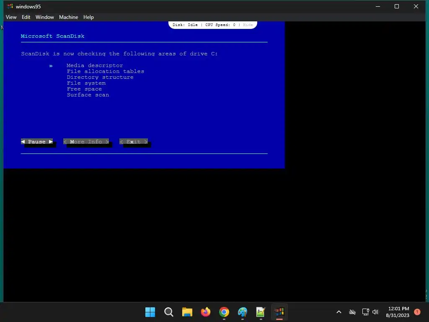
Task: Click Hide in the status overlay
Action: pyautogui.click(x=248, y=25)
